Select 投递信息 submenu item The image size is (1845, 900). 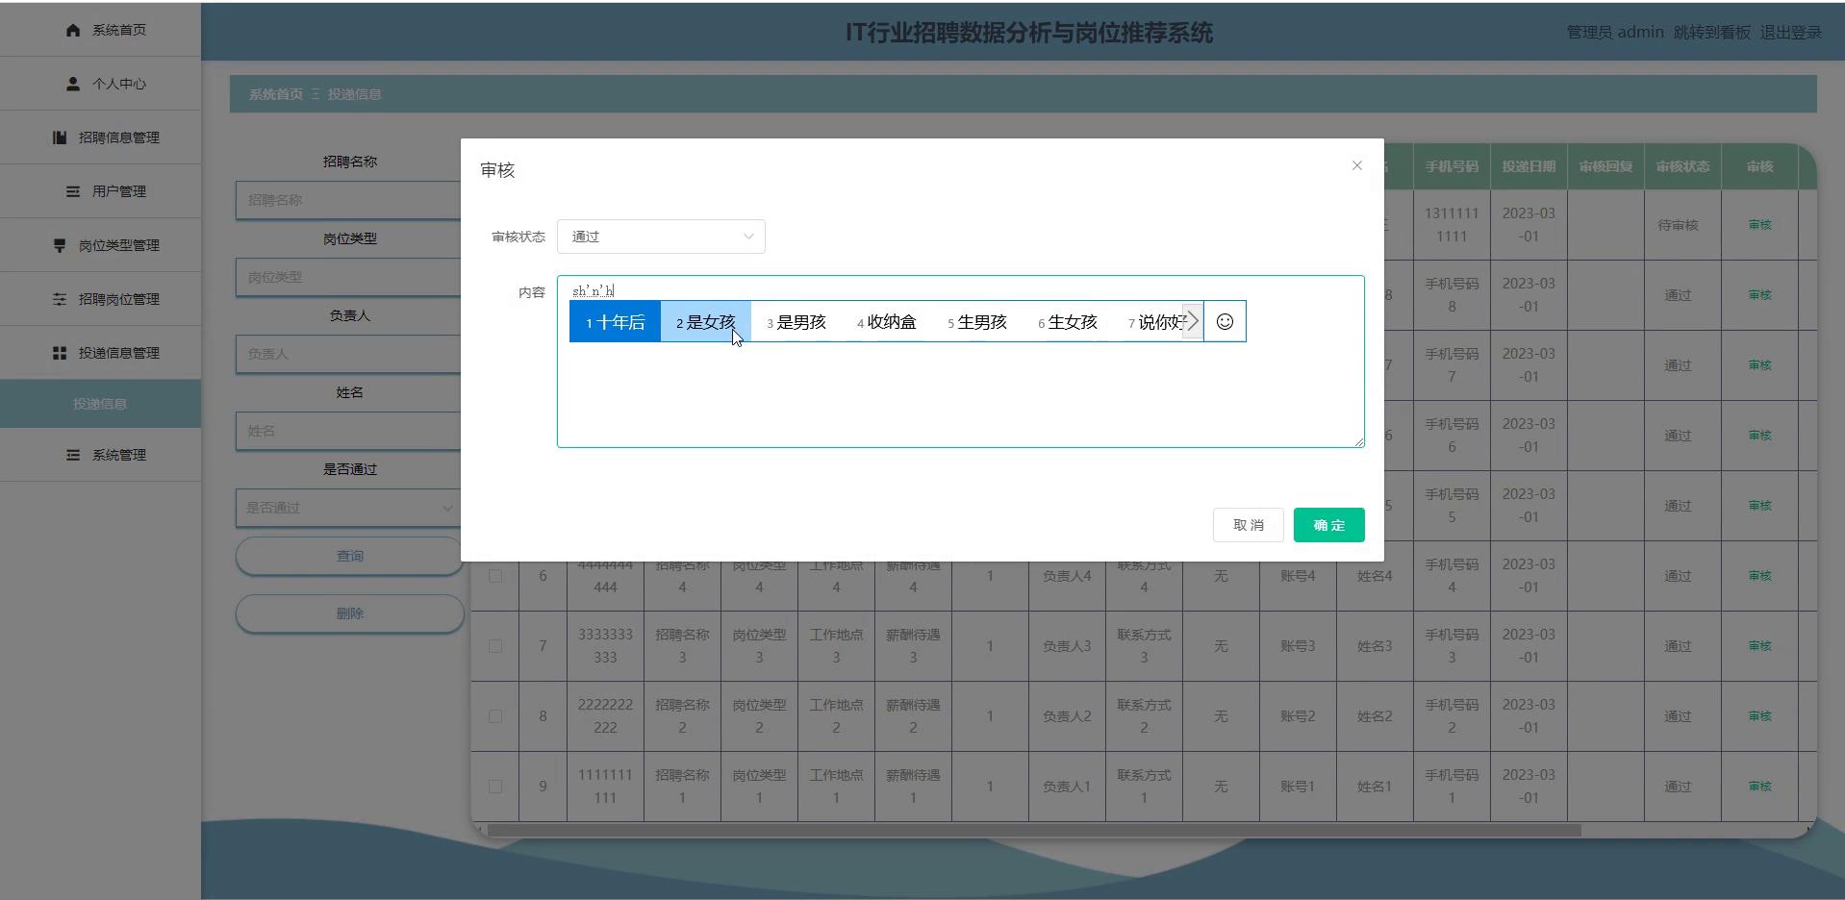coord(100,404)
